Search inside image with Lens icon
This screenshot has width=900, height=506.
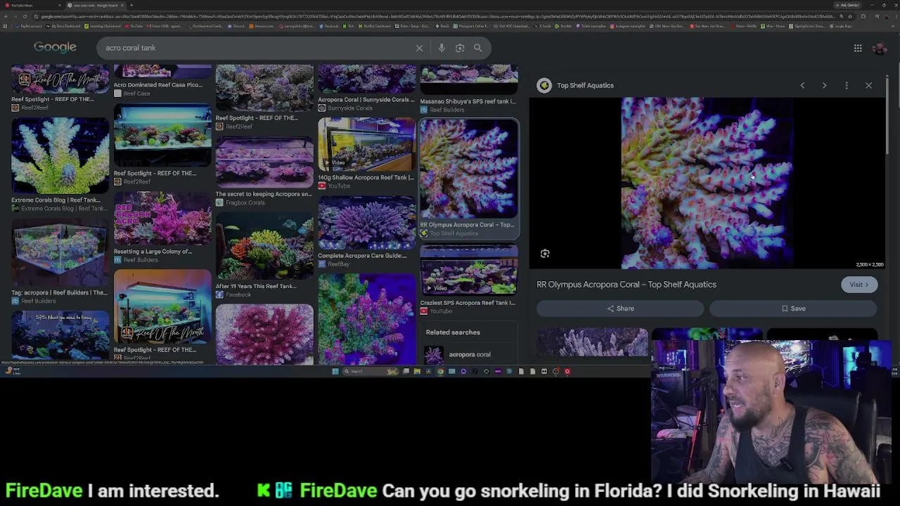click(545, 254)
